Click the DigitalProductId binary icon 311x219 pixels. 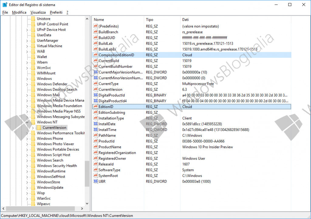point(96,95)
